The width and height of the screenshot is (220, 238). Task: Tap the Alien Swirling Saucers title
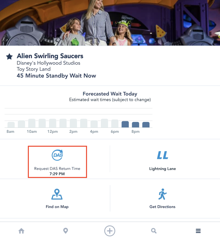point(50,56)
